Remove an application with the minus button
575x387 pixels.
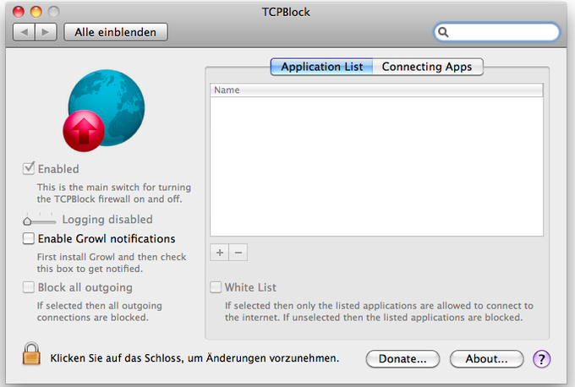tap(238, 253)
